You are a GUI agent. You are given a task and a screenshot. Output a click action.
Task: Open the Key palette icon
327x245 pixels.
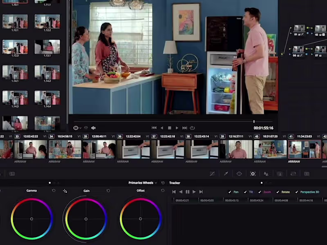click(280, 174)
